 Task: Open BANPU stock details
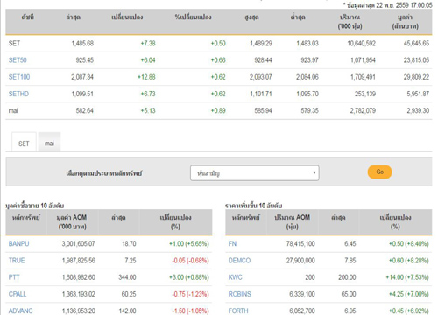tap(18, 243)
